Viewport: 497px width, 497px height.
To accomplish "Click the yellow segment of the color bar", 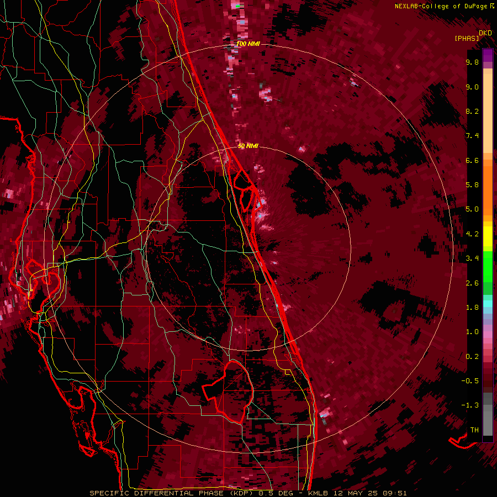I will point(488,236).
